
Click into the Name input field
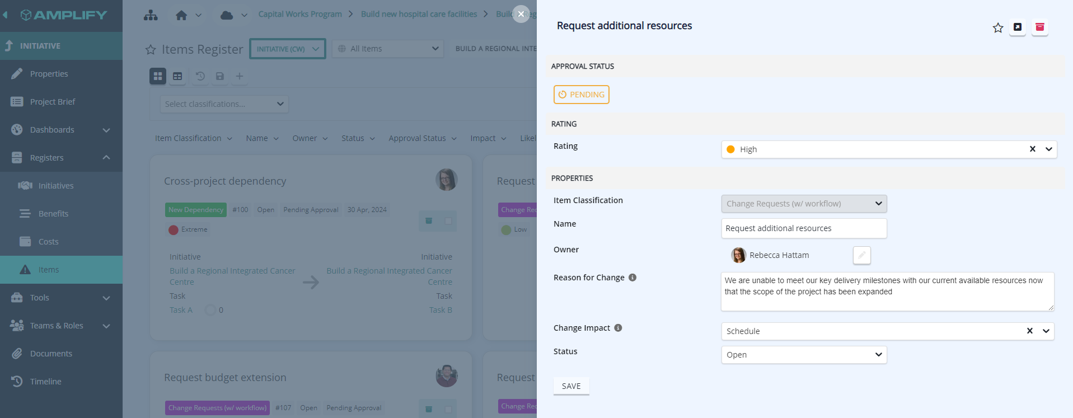click(x=803, y=228)
